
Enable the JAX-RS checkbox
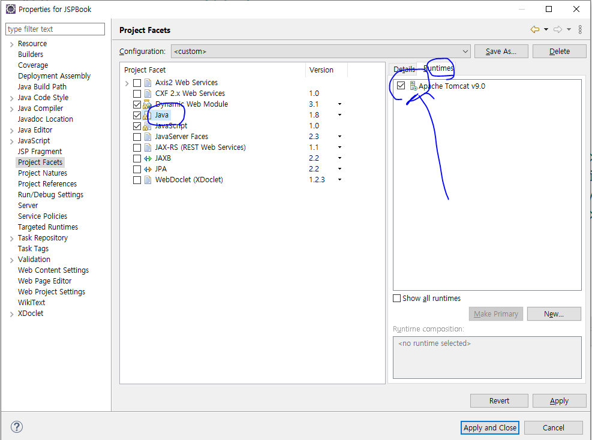point(137,147)
